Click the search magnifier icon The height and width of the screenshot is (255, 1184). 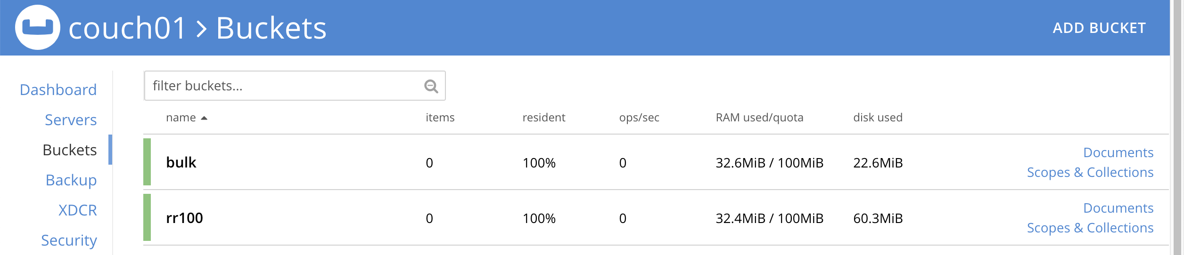click(x=431, y=86)
